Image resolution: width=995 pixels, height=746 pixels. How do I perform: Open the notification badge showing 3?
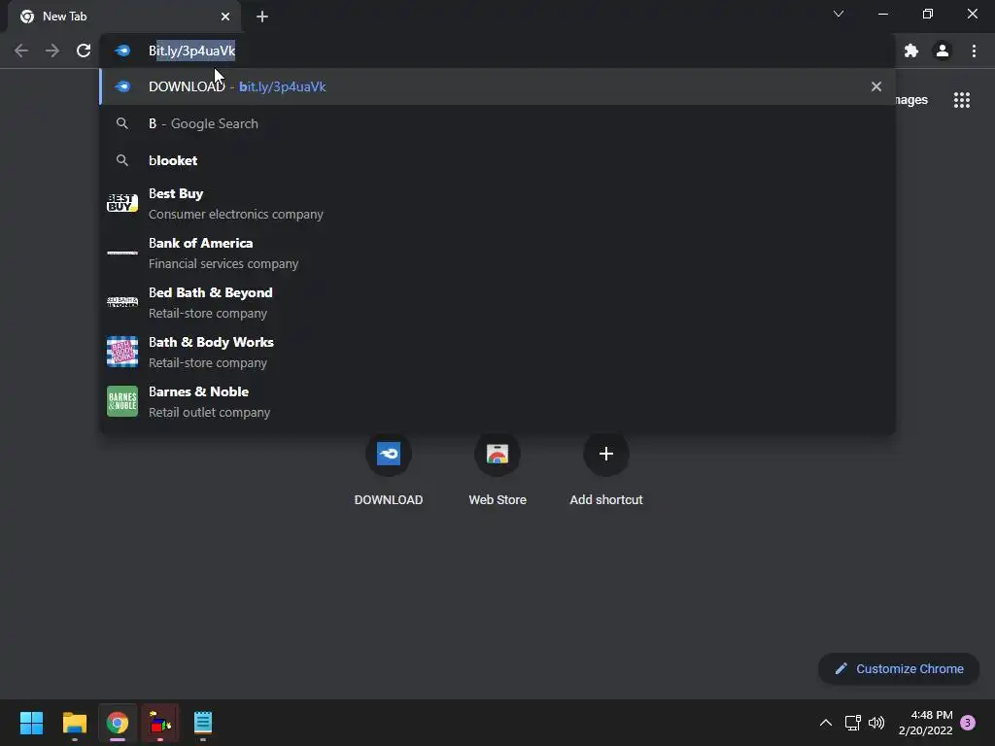pyautogui.click(x=968, y=723)
